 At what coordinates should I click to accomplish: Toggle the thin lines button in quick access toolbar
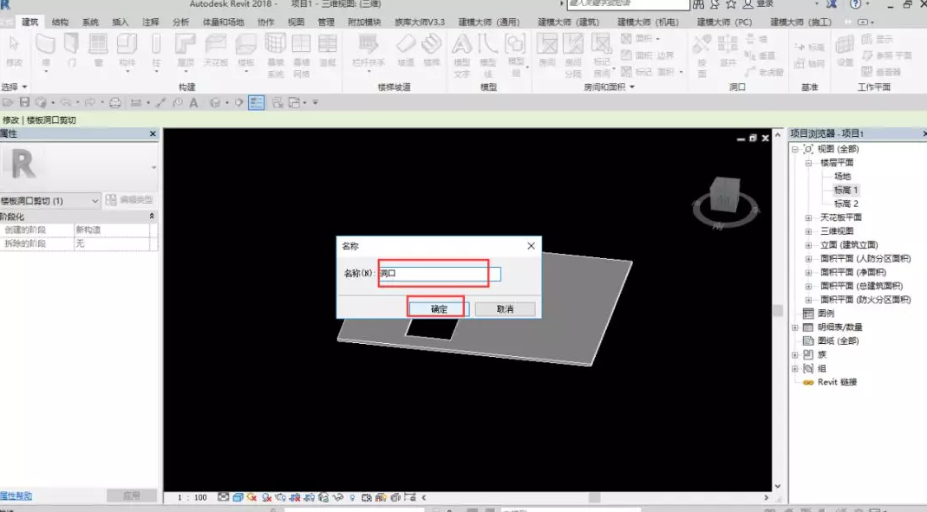256,103
